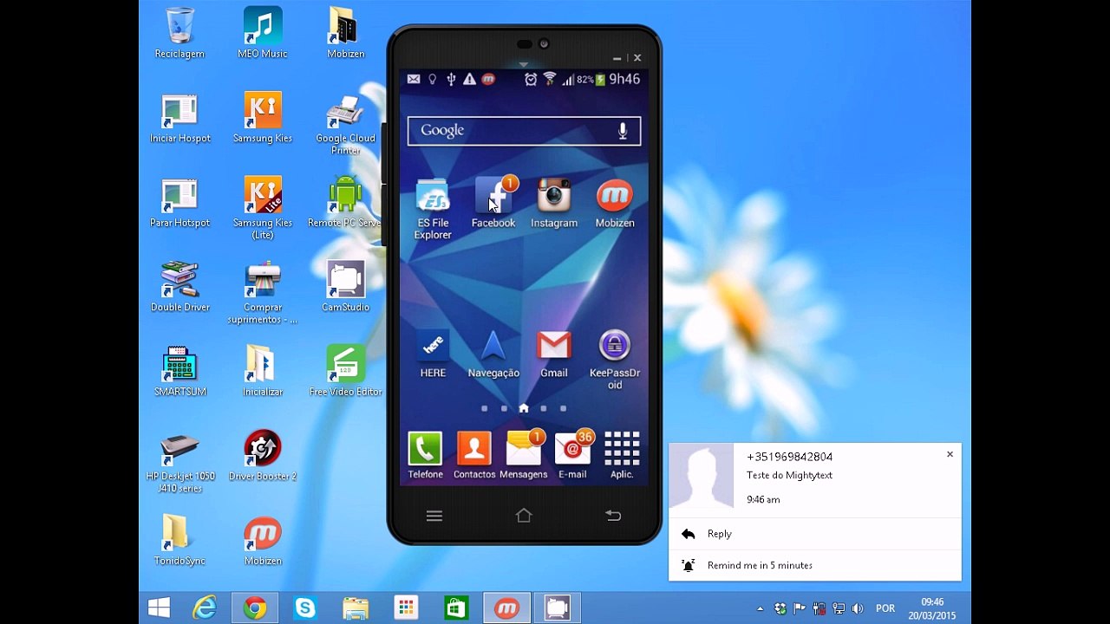
Task: Launch the HERE maps app
Action: [x=433, y=354]
